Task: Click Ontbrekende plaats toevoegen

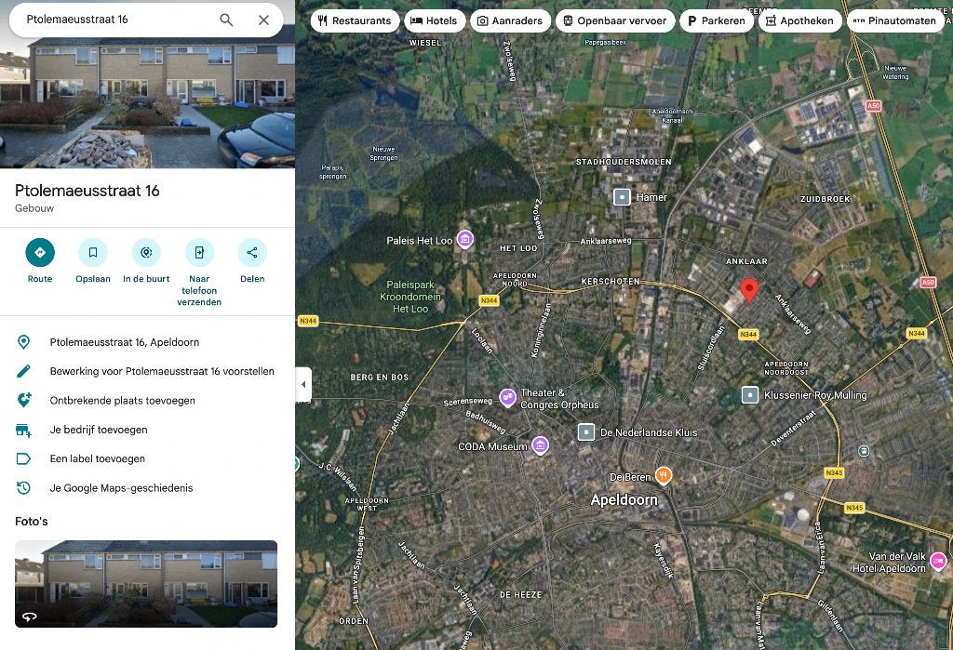Action: [147, 401]
